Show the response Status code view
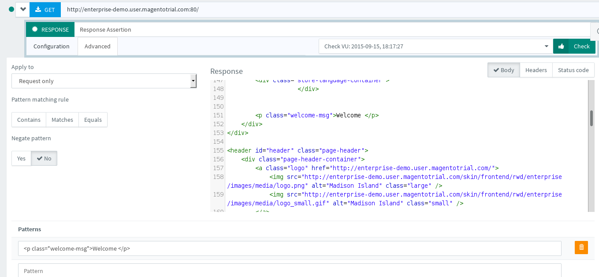Image resolution: width=599 pixels, height=277 pixels. 573,70
